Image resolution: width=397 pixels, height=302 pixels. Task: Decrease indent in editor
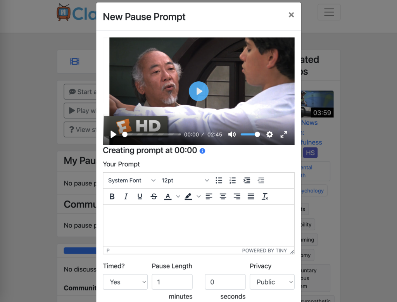[x=261, y=180]
